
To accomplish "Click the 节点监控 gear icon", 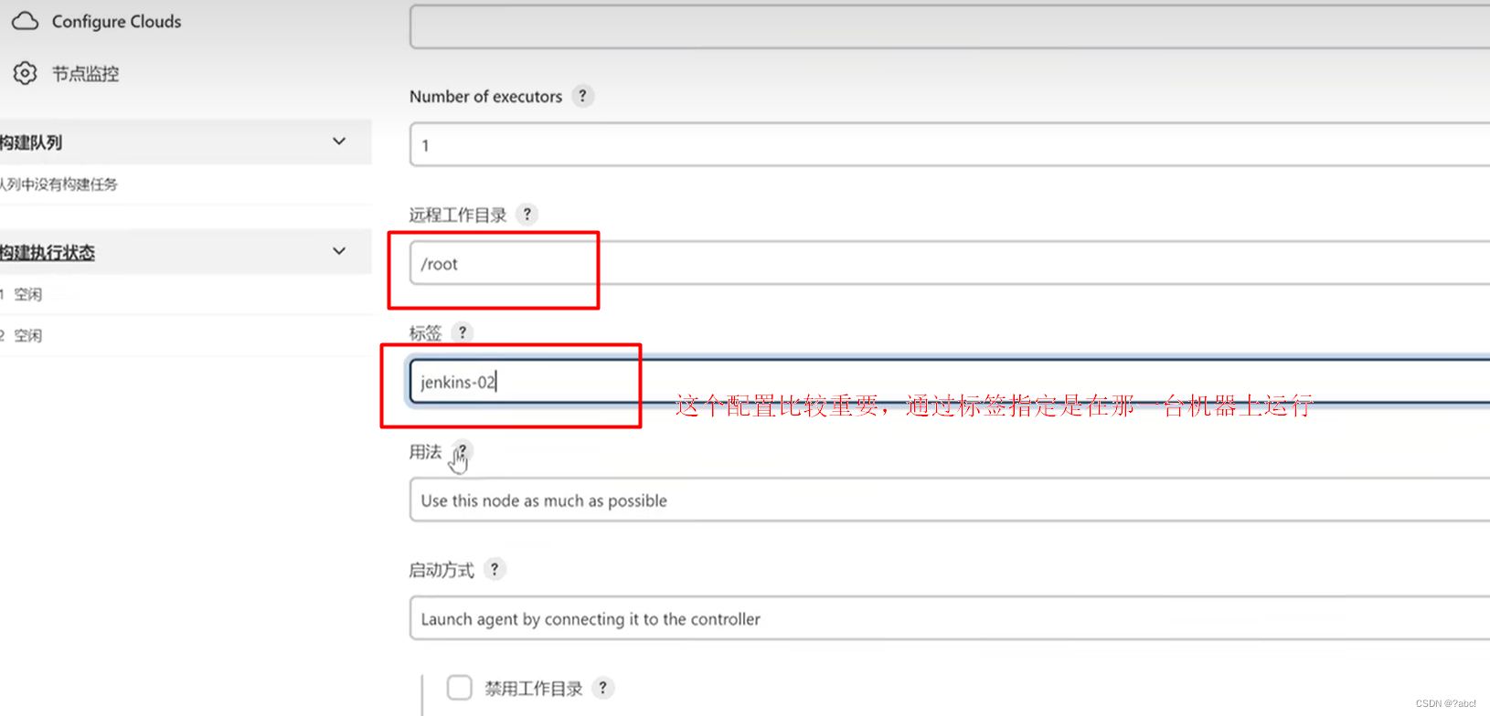I will pos(26,73).
